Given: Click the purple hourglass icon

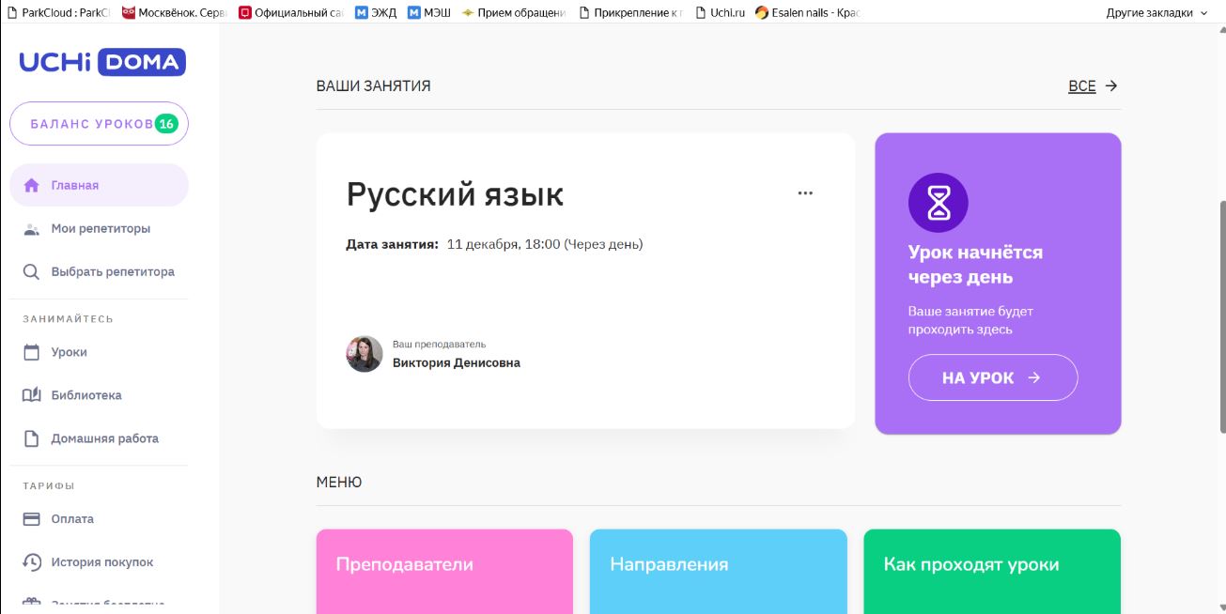Looking at the screenshot, I should coord(938,202).
